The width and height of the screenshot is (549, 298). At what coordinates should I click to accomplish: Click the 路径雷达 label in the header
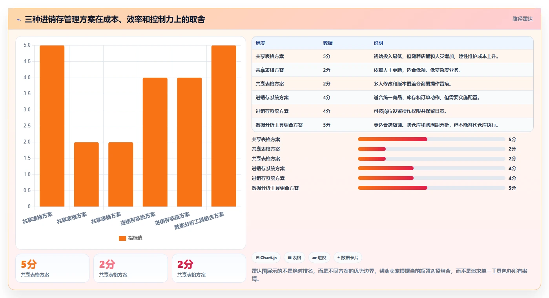pos(522,19)
